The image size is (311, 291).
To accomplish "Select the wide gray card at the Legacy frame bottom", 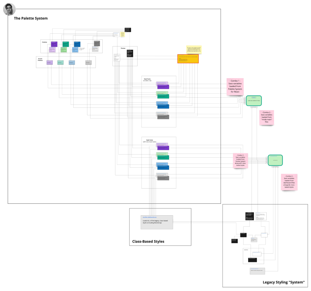I will (x=257, y=271).
